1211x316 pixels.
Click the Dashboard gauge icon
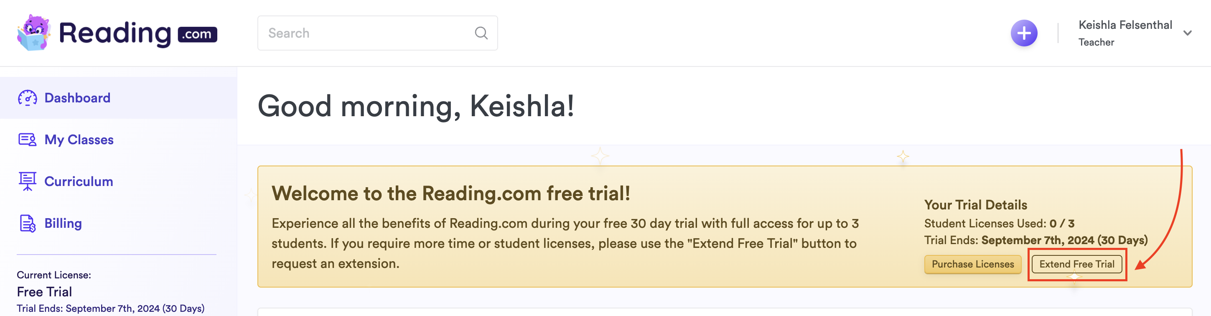pyautogui.click(x=27, y=98)
